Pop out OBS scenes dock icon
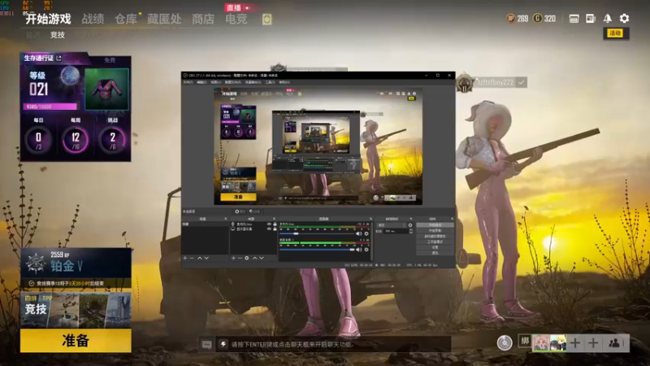Viewport: 650px width, 366px height. [x=226, y=219]
